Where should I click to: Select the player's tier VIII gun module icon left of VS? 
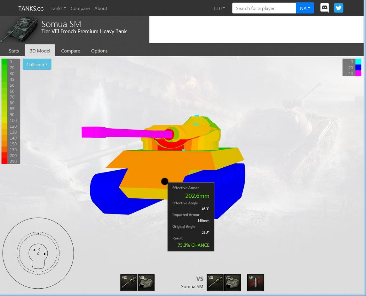(129, 283)
